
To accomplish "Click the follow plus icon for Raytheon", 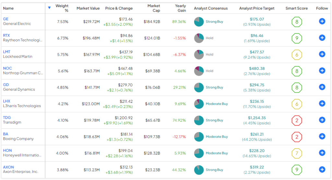I will click(x=322, y=38).
